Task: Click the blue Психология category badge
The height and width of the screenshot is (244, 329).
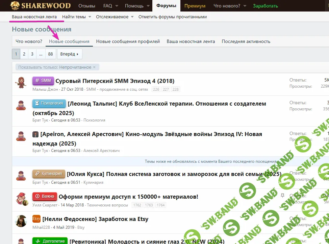Action: pos(49,104)
